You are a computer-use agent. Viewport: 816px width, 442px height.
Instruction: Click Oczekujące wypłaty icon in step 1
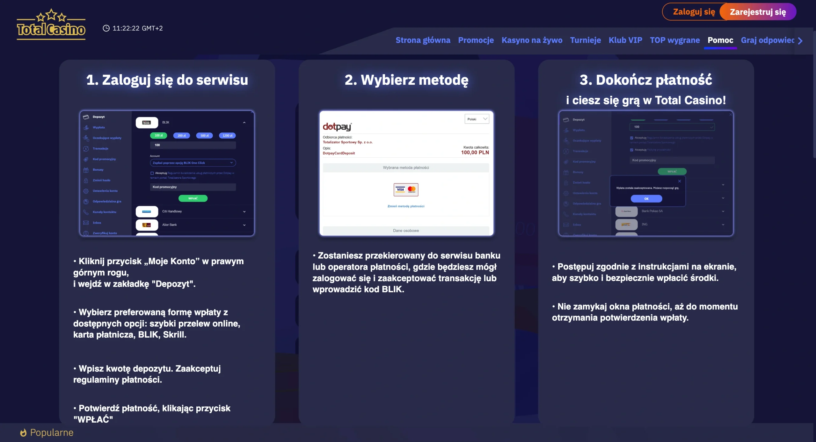[x=86, y=138]
